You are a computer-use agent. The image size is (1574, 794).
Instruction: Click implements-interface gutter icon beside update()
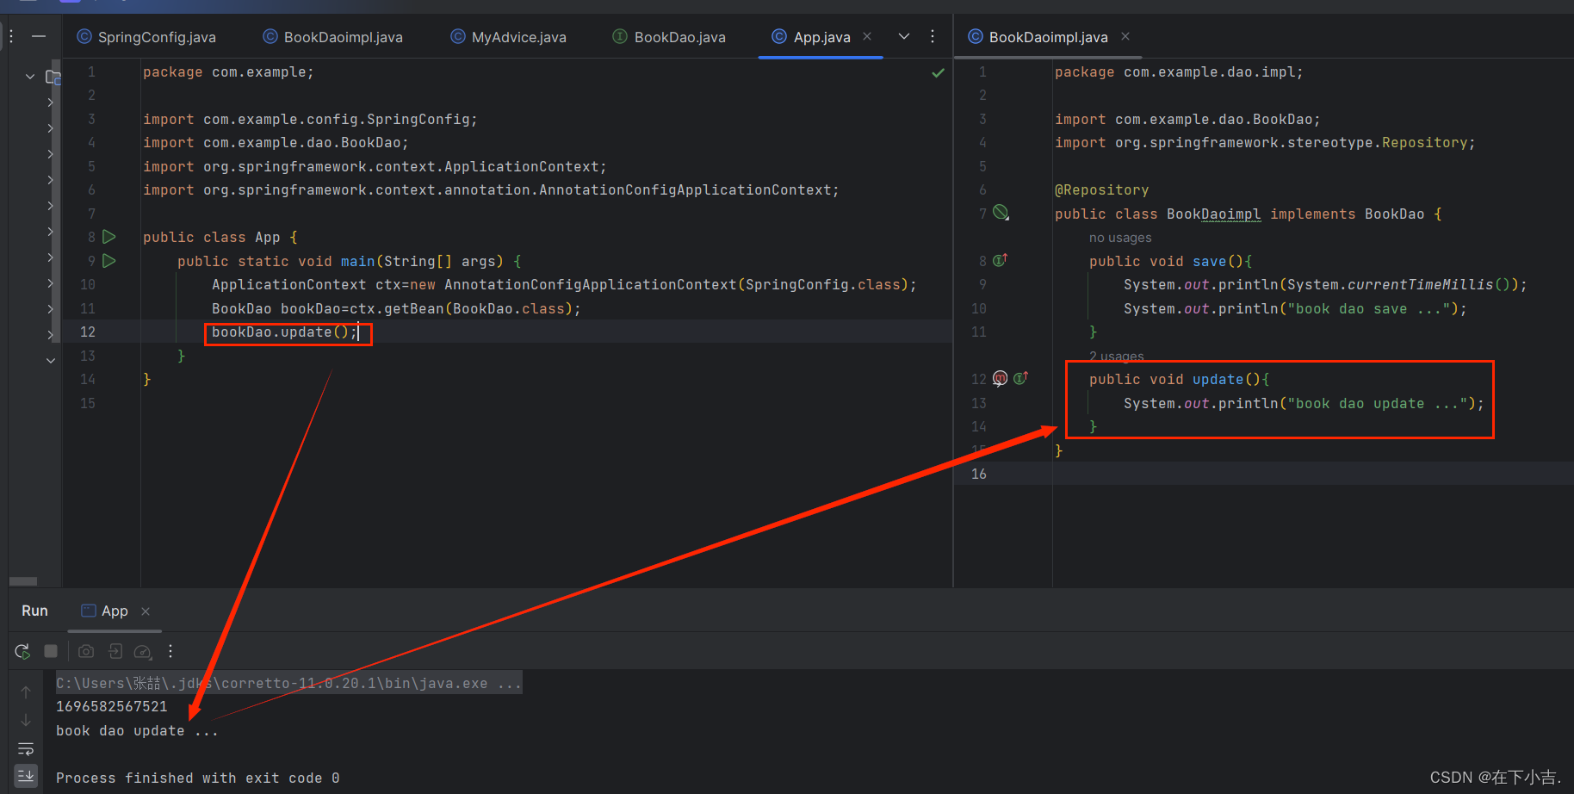pos(1020,378)
